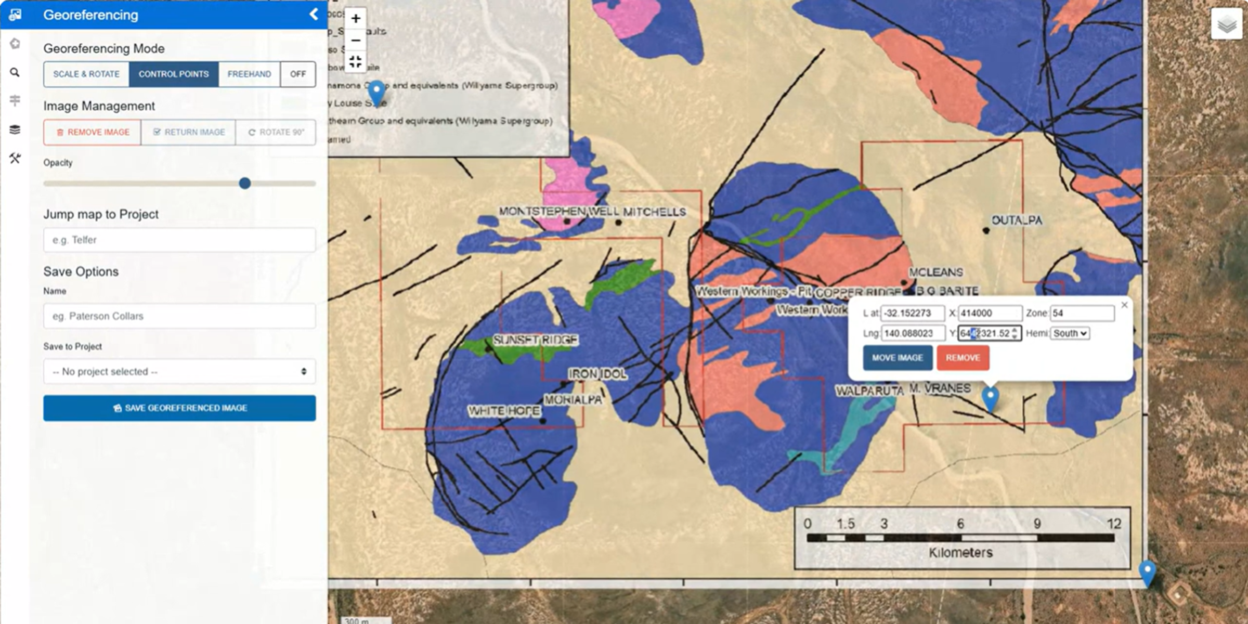Zoom out on the map
Image resolution: width=1248 pixels, height=624 pixels.
click(356, 40)
